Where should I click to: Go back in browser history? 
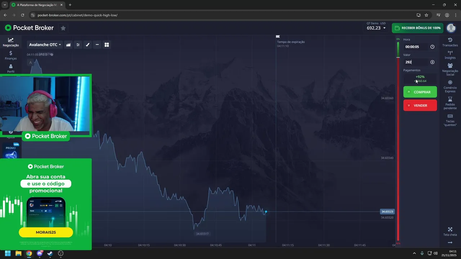click(5, 15)
